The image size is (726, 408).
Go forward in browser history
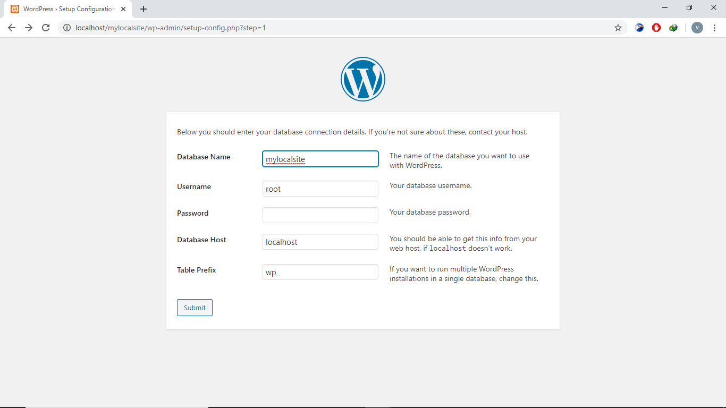tap(29, 28)
